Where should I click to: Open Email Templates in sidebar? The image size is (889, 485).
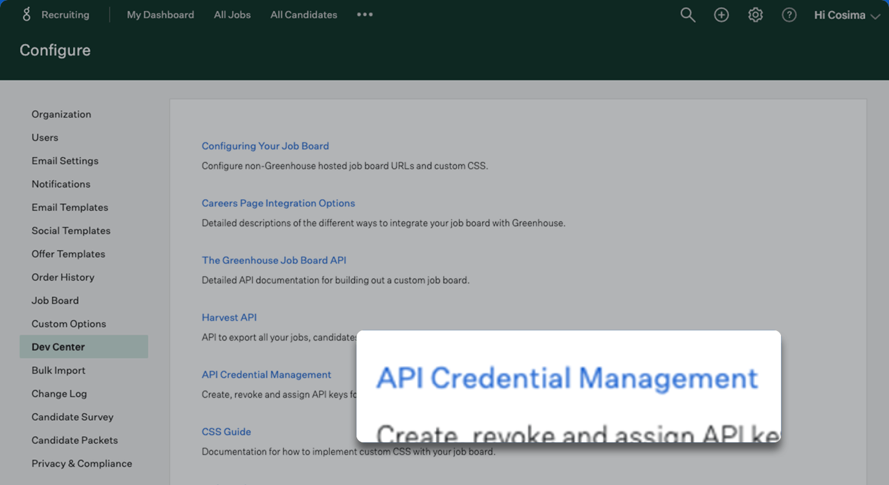pyautogui.click(x=70, y=208)
